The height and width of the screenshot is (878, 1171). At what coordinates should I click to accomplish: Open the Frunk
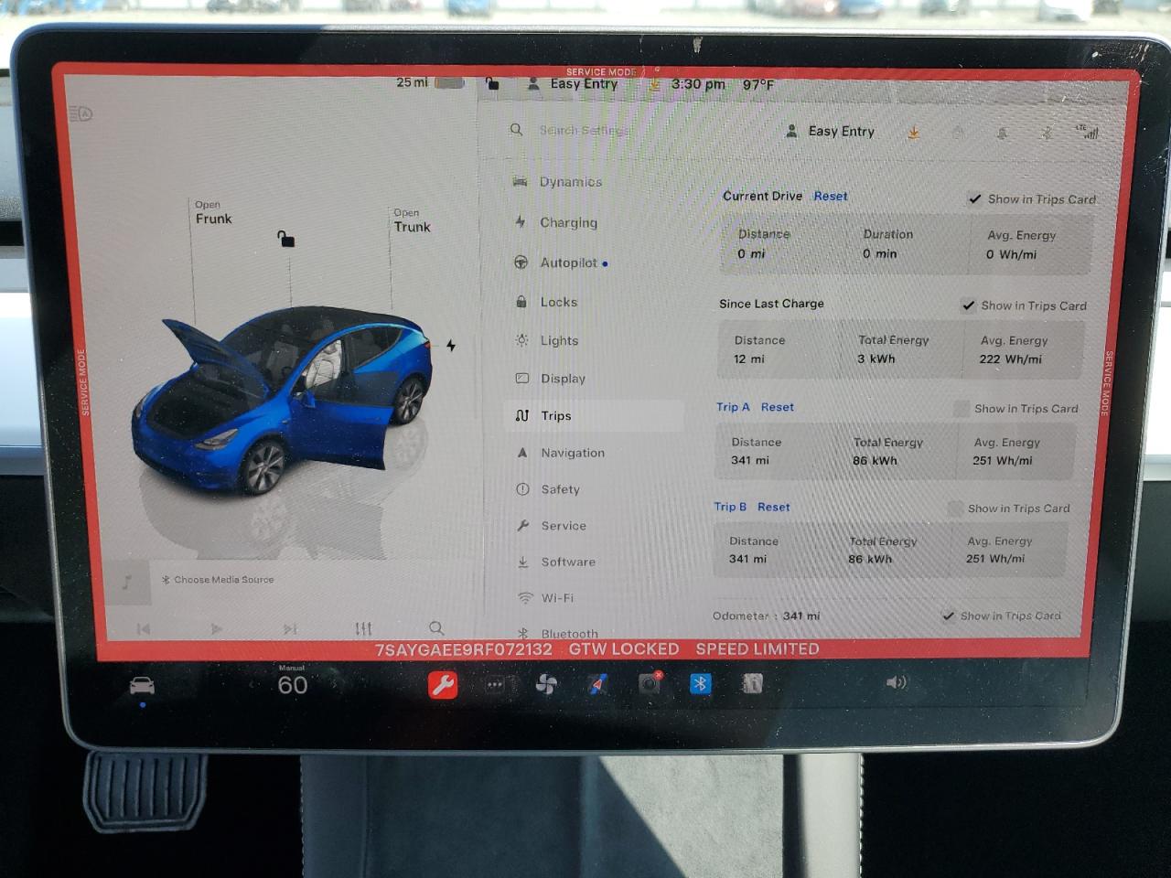[x=213, y=213]
